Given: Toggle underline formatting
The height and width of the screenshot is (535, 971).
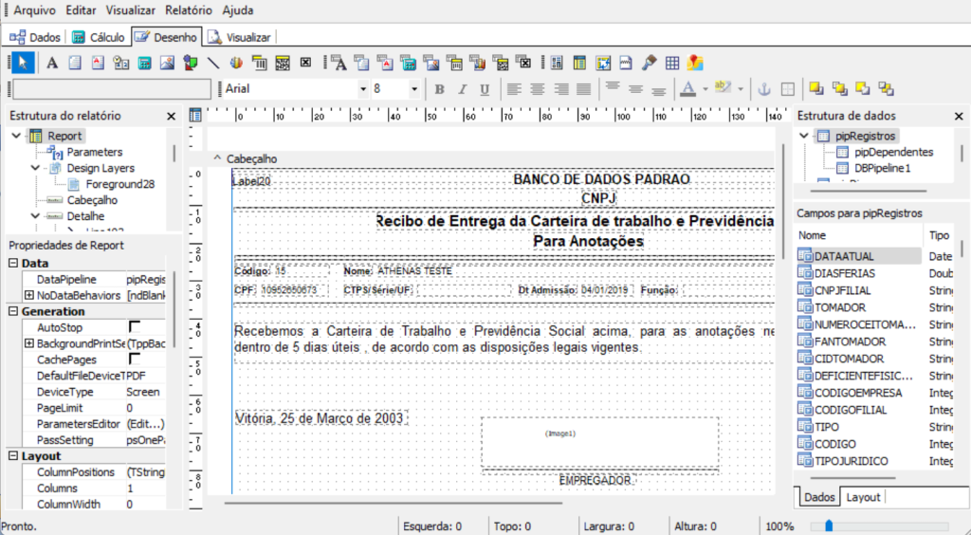Looking at the screenshot, I should coord(485,89).
